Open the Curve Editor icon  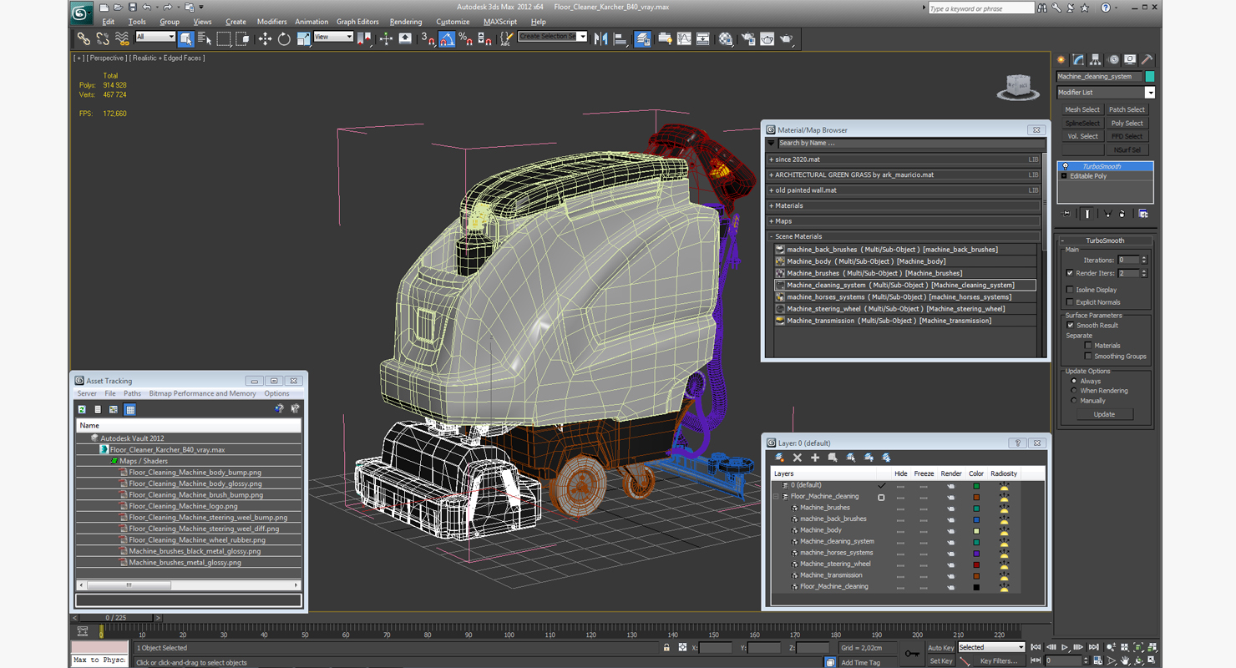click(x=684, y=38)
